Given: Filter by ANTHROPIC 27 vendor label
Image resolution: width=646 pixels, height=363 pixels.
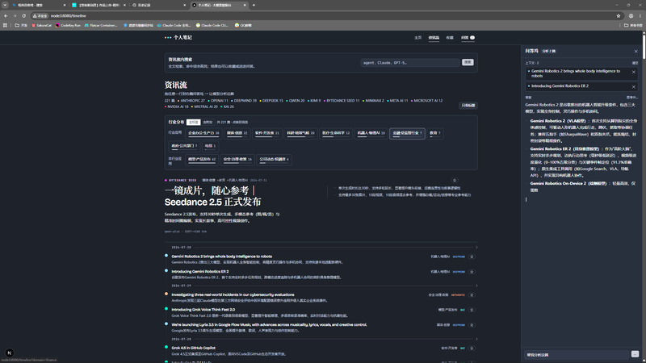Looking at the screenshot, I should 191,100.
